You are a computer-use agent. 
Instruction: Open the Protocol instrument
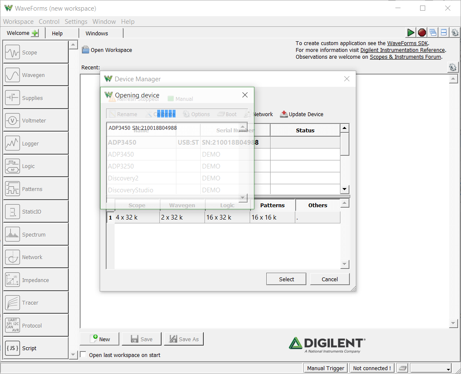pyautogui.click(x=35, y=325)
